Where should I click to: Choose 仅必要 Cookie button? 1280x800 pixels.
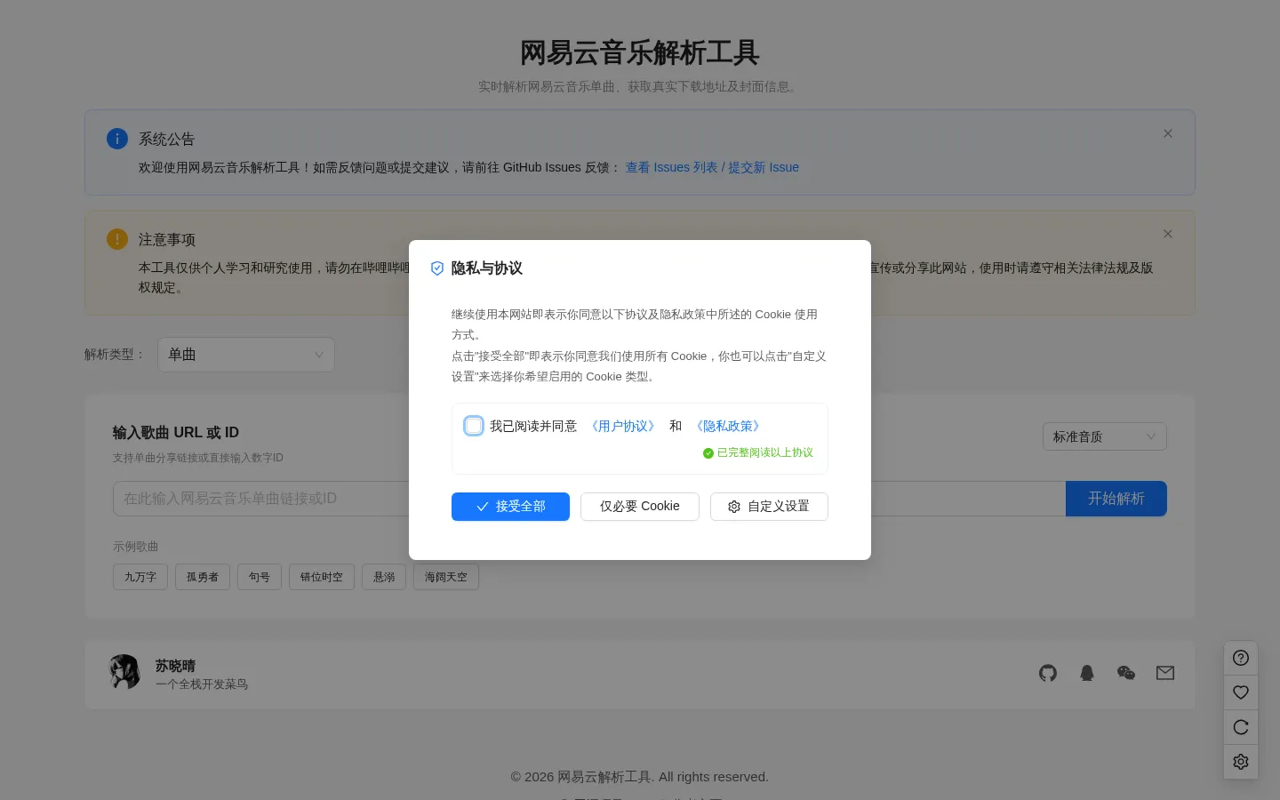(x=640, y=507)
